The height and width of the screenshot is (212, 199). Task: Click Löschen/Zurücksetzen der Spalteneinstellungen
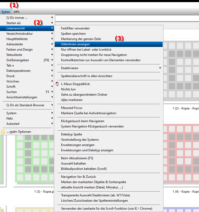point(109,201)
